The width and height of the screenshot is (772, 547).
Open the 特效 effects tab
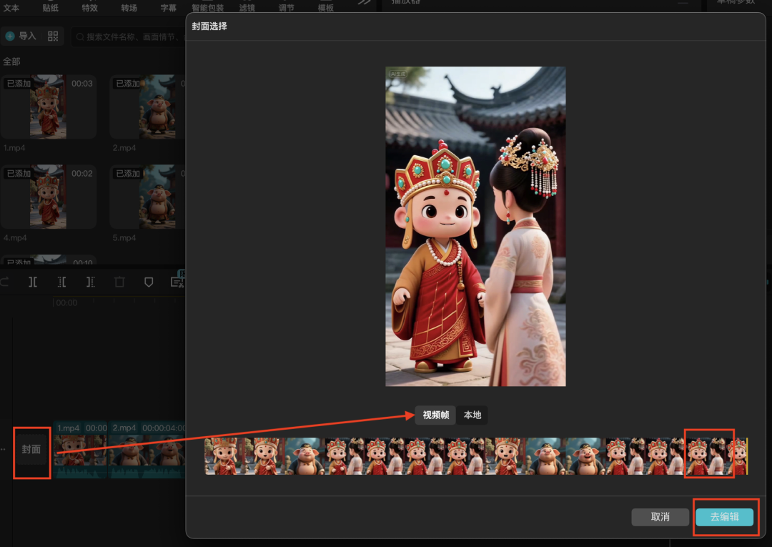tap(89, 8)
